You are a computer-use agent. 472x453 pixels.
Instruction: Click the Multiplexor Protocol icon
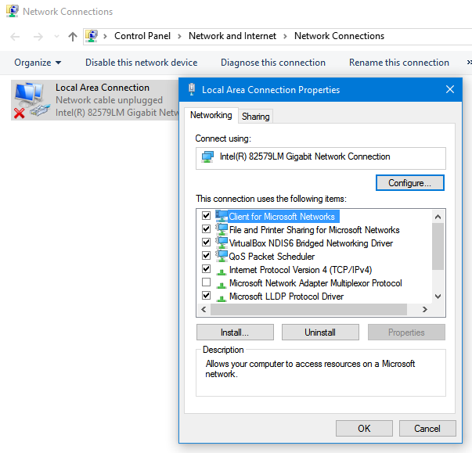coord(222,285)
